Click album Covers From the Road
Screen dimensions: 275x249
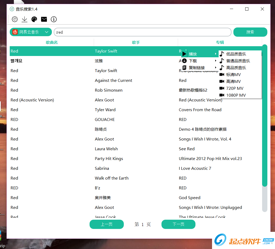click(200, 110)
